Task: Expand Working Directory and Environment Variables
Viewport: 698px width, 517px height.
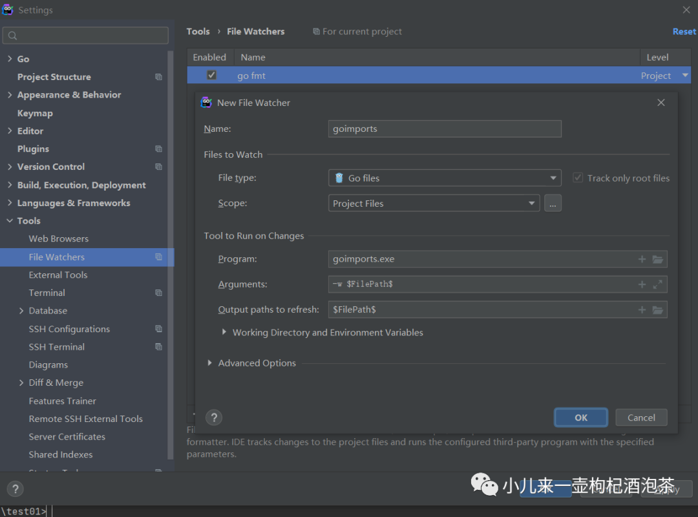Action: point(224,332)
